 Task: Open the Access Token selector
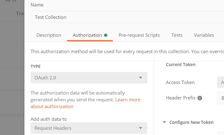[221, 82]
